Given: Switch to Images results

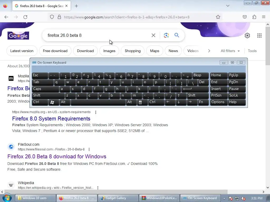Looking at the screenshot, I should point(109,51).
